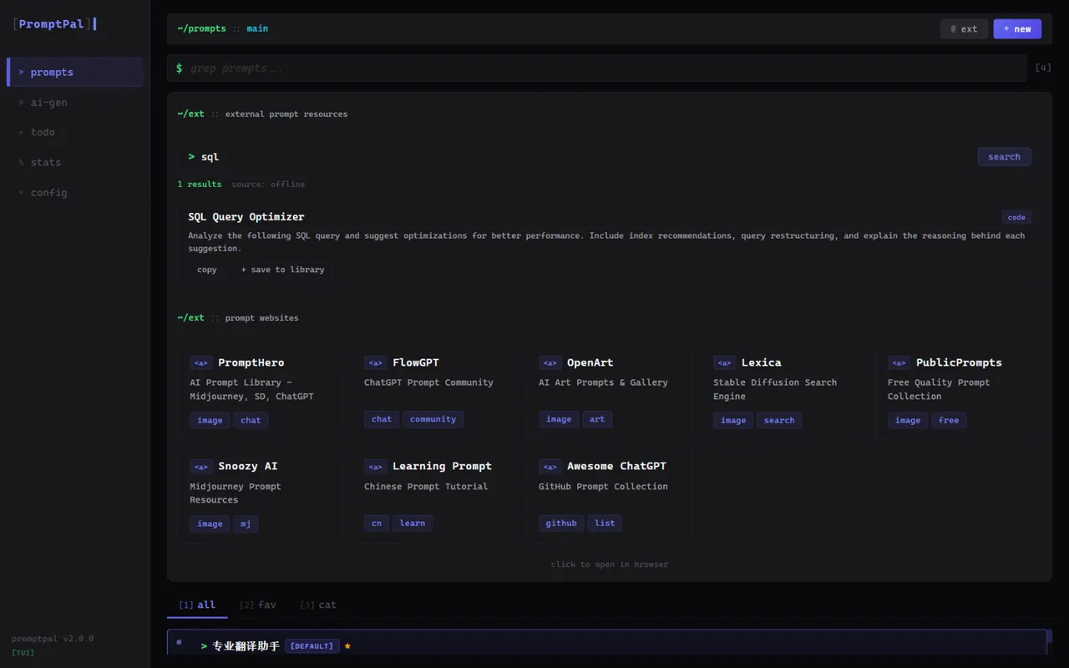This screenshot has width=1069, height=668.
Task: Click the github tag on Awesome ChatGPT
Action: tap(561, 524)
